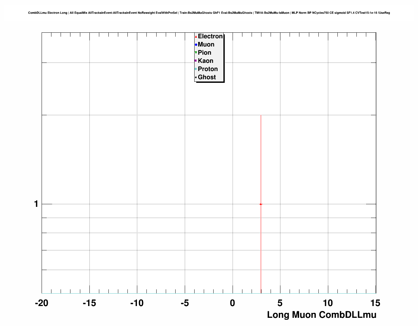The image size is (418, 326).
Task: Click the x-axis label -15
Action: point(89,303)
